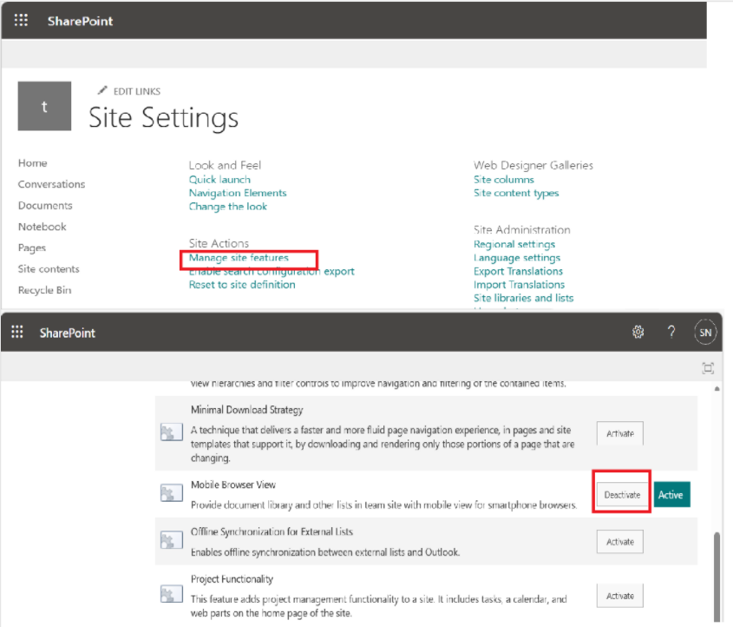Click the SharePoint title in the lower bar
Image resolution: width=733 pixels, height=627 pixels.
(x=68, y=333)
